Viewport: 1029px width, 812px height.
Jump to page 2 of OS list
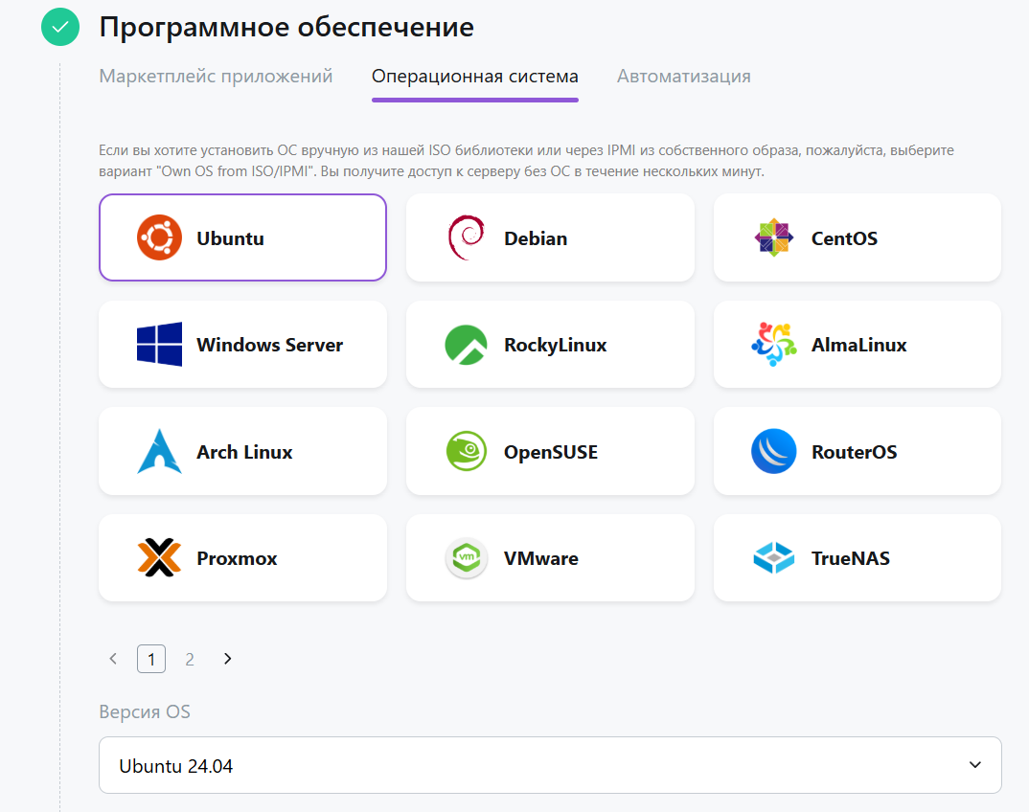[x=190, y=659]
